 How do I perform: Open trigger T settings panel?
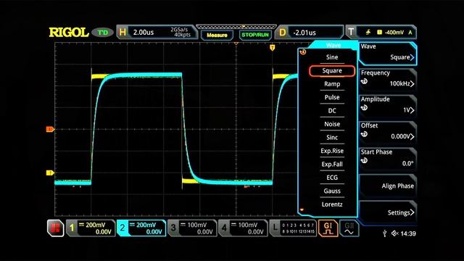pos(381,32)
